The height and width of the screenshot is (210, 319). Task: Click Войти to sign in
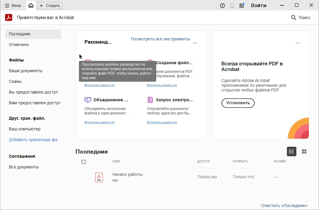259,5
